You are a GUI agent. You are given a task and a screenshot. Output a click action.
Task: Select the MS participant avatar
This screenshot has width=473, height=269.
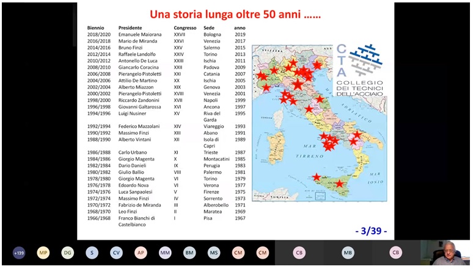(214, 253)
